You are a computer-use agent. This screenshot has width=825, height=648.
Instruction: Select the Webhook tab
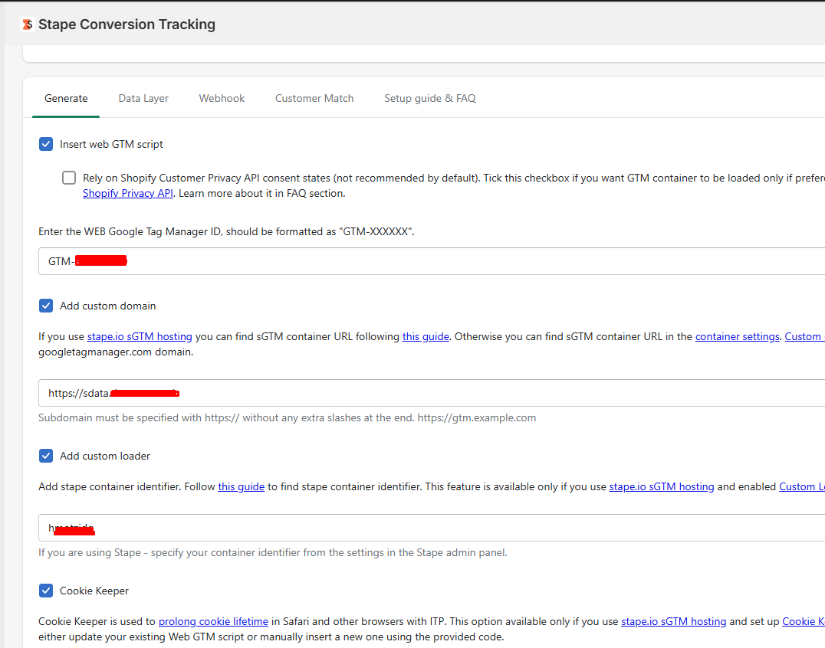pyautogui.click(x=222, y=98)
